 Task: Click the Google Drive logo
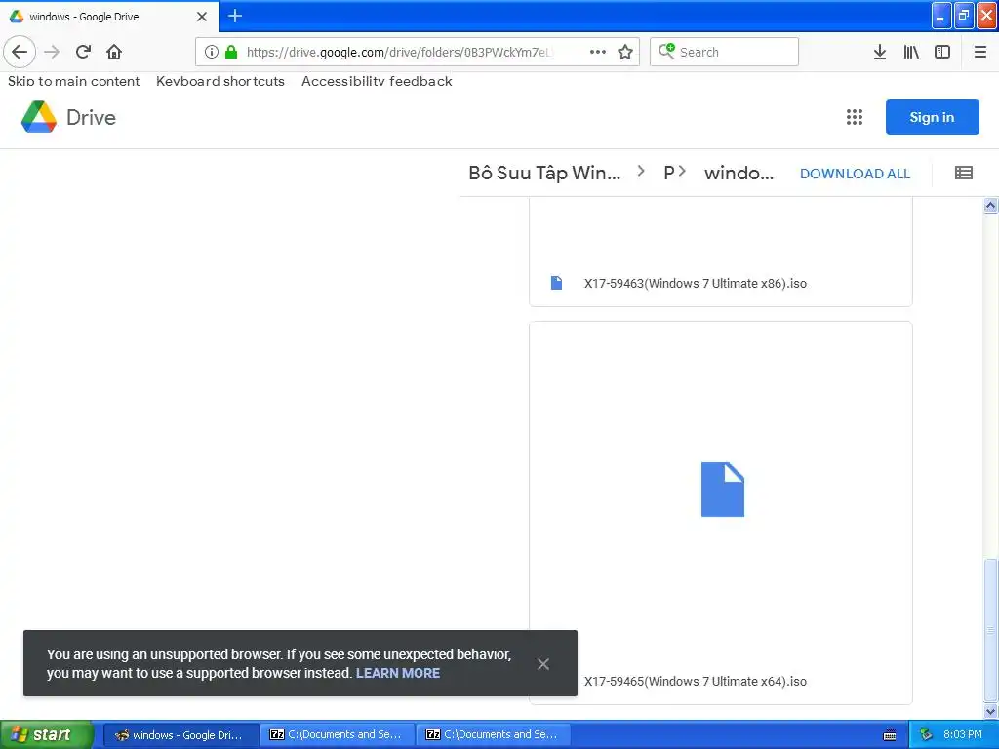pyautogui.click(x=68, y=117)
